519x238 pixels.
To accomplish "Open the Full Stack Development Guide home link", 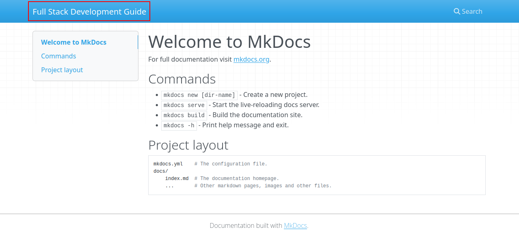I will coord(89,11).
